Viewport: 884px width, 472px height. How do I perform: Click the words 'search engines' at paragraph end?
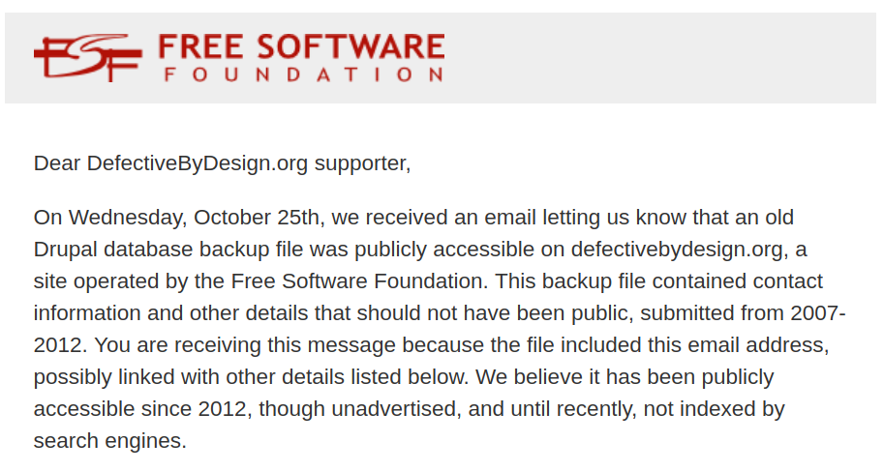coord(109,441)
